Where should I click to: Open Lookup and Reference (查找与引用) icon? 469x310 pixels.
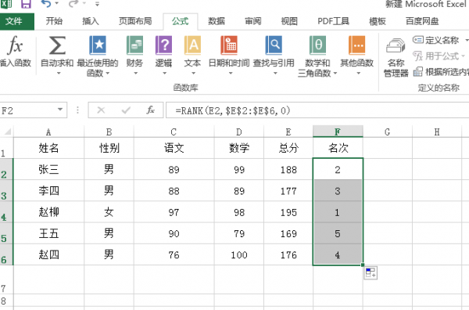click(x=274, y=45)
